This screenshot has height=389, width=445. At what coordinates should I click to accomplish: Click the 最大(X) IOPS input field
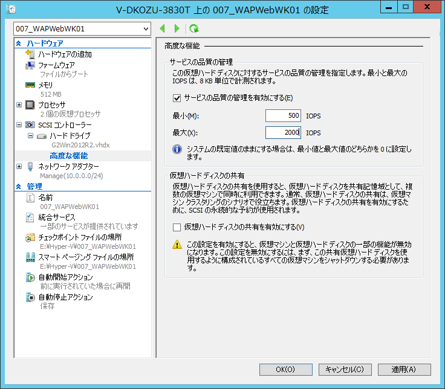click(283, 132)
